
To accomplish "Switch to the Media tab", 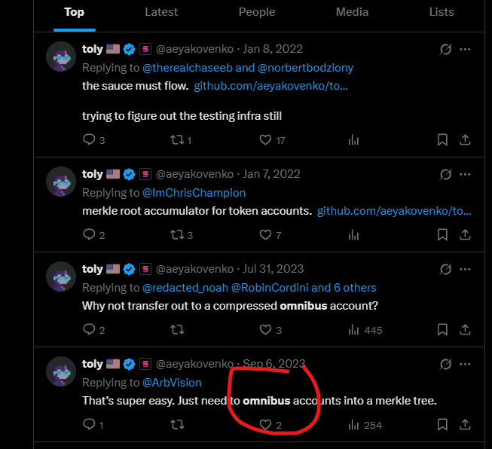I will [352, 12].
